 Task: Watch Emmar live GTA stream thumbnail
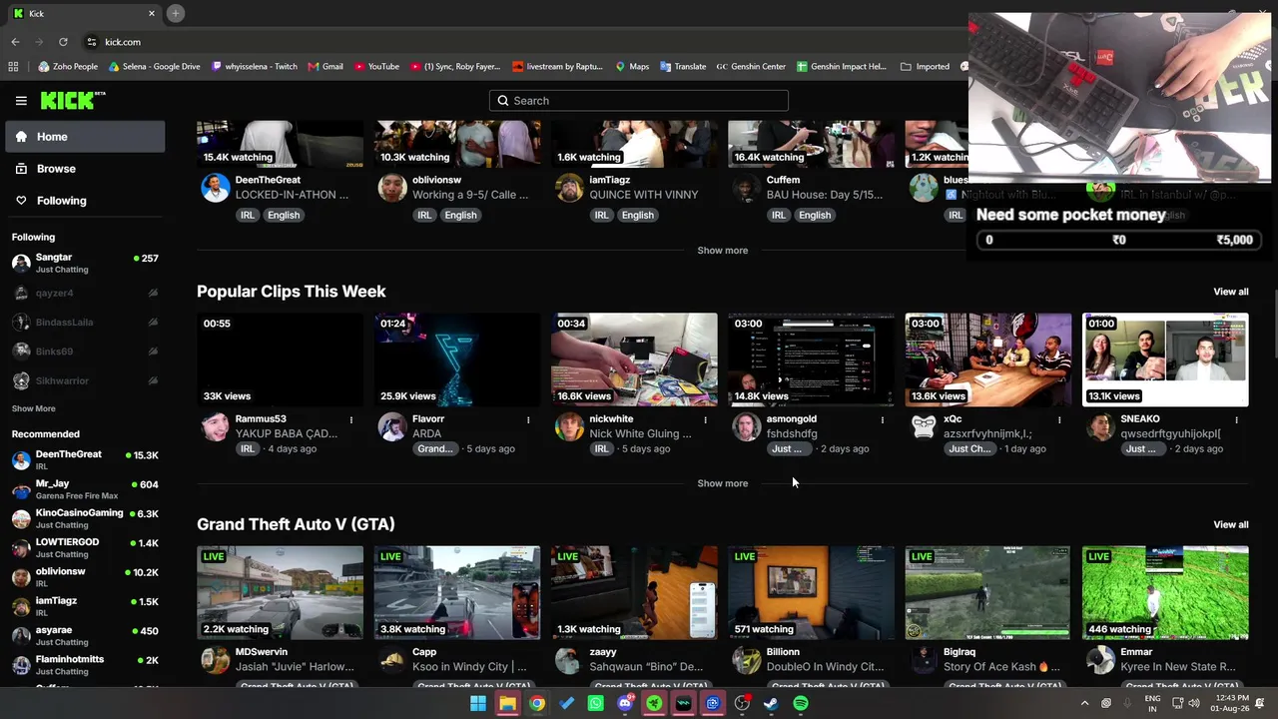click(1165, 592)
